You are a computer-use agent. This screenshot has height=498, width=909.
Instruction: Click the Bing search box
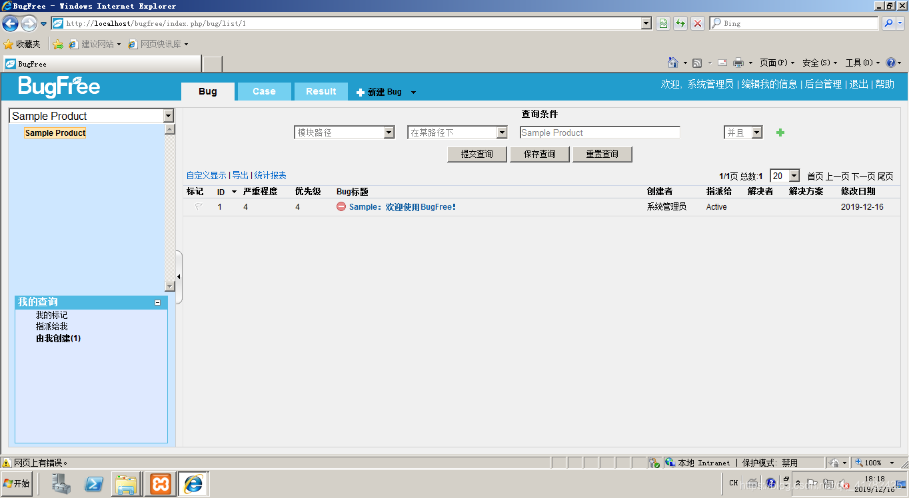pyautogui.click(x=794, y=23)
